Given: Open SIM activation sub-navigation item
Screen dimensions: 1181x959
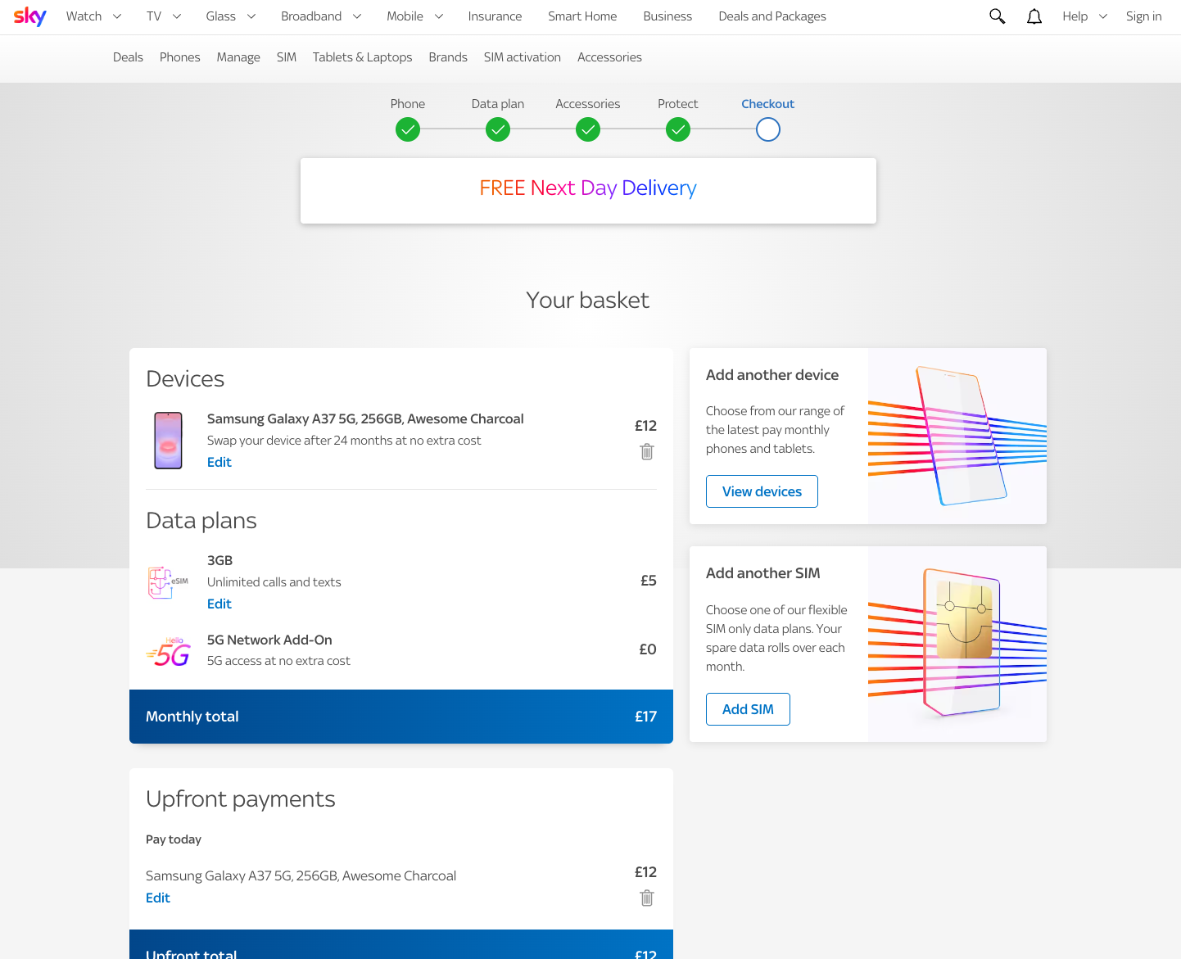Looking at the screenshot, I should (x=523, y=57).
